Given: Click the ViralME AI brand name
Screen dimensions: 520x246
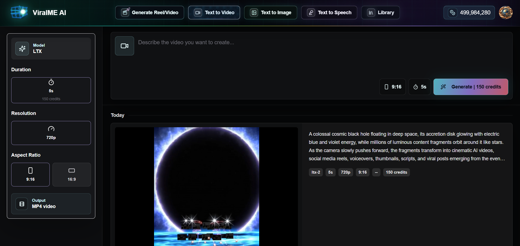Looking at the screenshot, I should [49, 13].
